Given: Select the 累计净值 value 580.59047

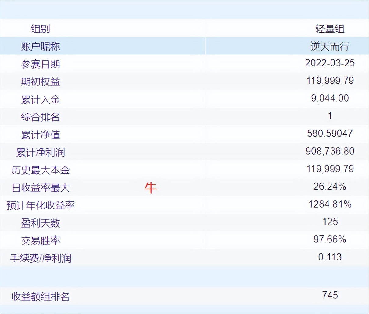Looking at the screenshot, I should 330,134.
